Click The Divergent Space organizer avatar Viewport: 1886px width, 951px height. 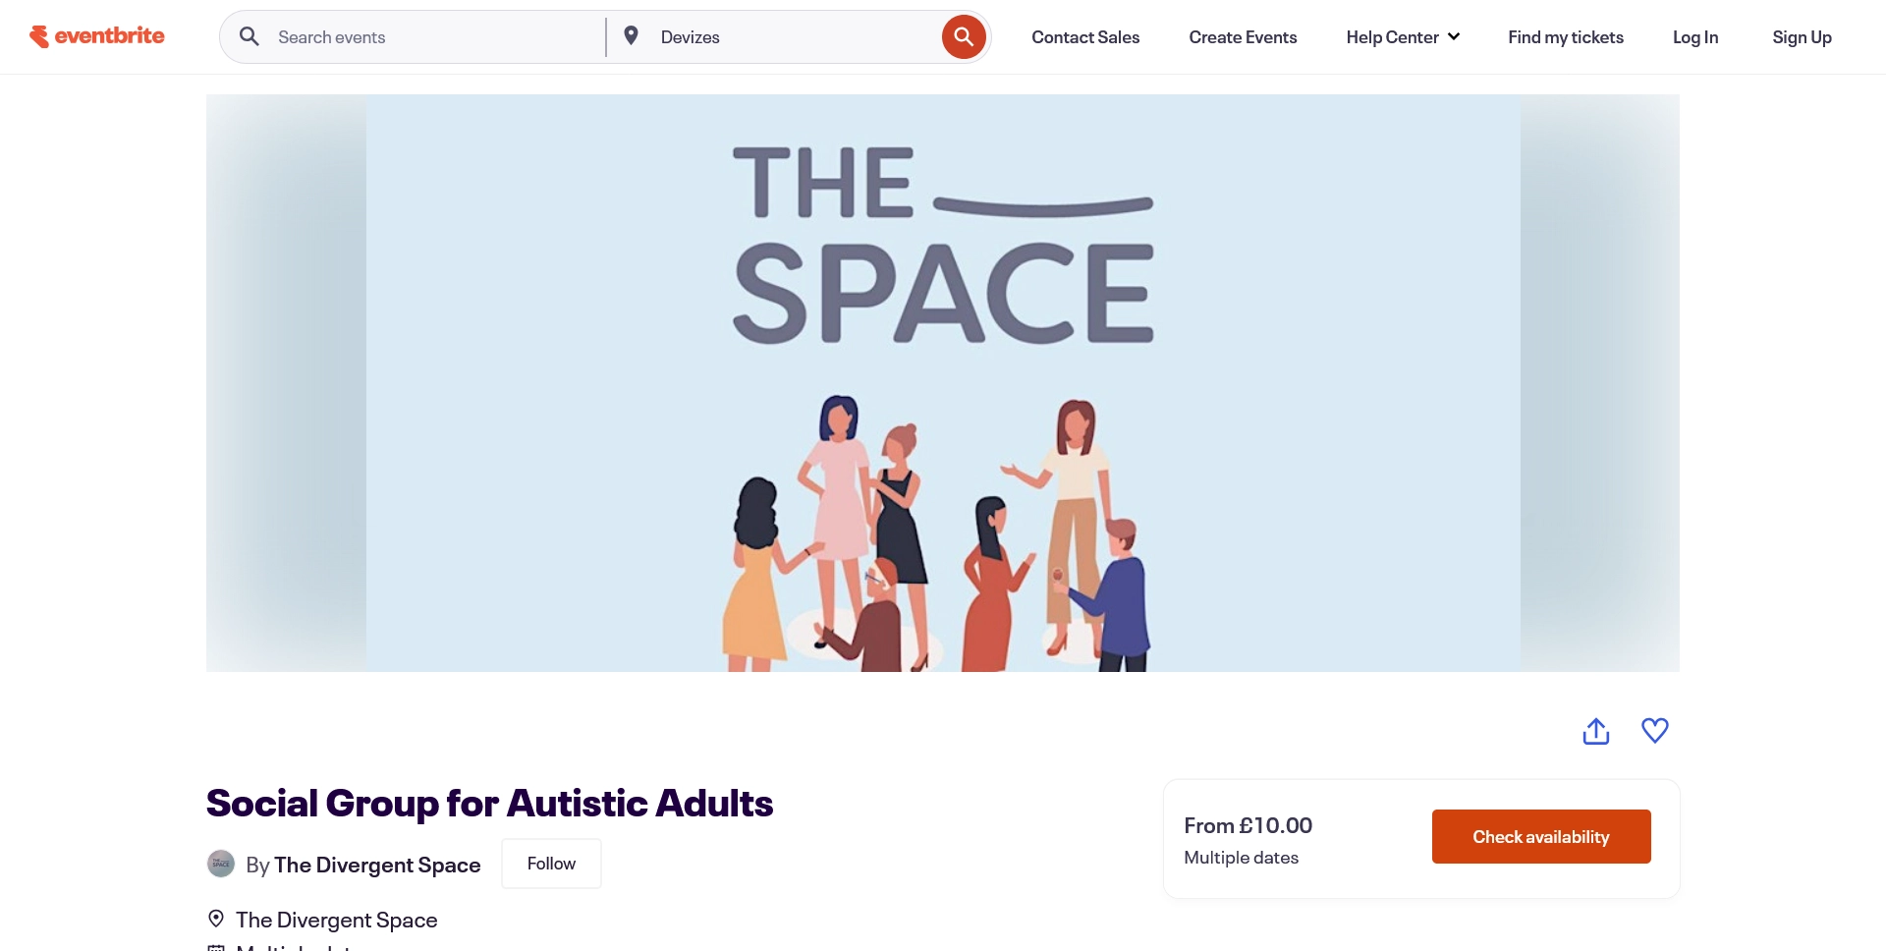pos(221,864)
